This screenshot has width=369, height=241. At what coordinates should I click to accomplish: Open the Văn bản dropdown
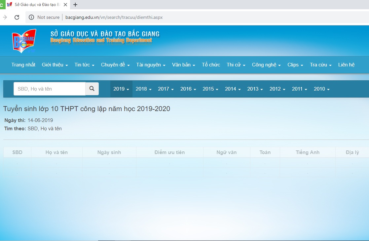183,64
